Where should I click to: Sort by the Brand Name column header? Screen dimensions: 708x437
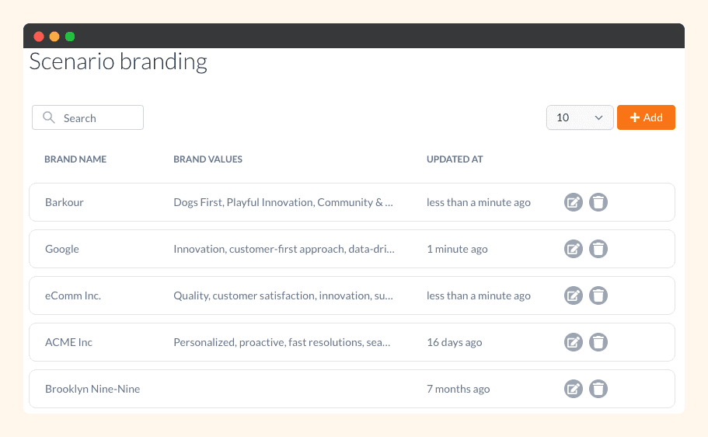75,159
